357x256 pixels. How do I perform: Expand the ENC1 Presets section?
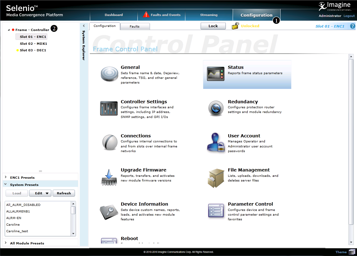6,177
